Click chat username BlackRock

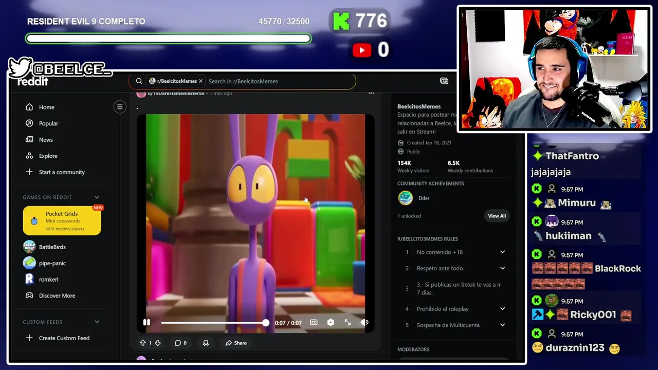[618, 269]
